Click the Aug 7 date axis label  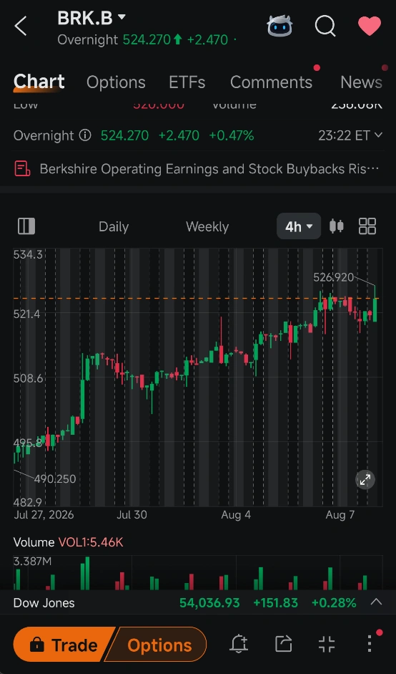[340, 514]
